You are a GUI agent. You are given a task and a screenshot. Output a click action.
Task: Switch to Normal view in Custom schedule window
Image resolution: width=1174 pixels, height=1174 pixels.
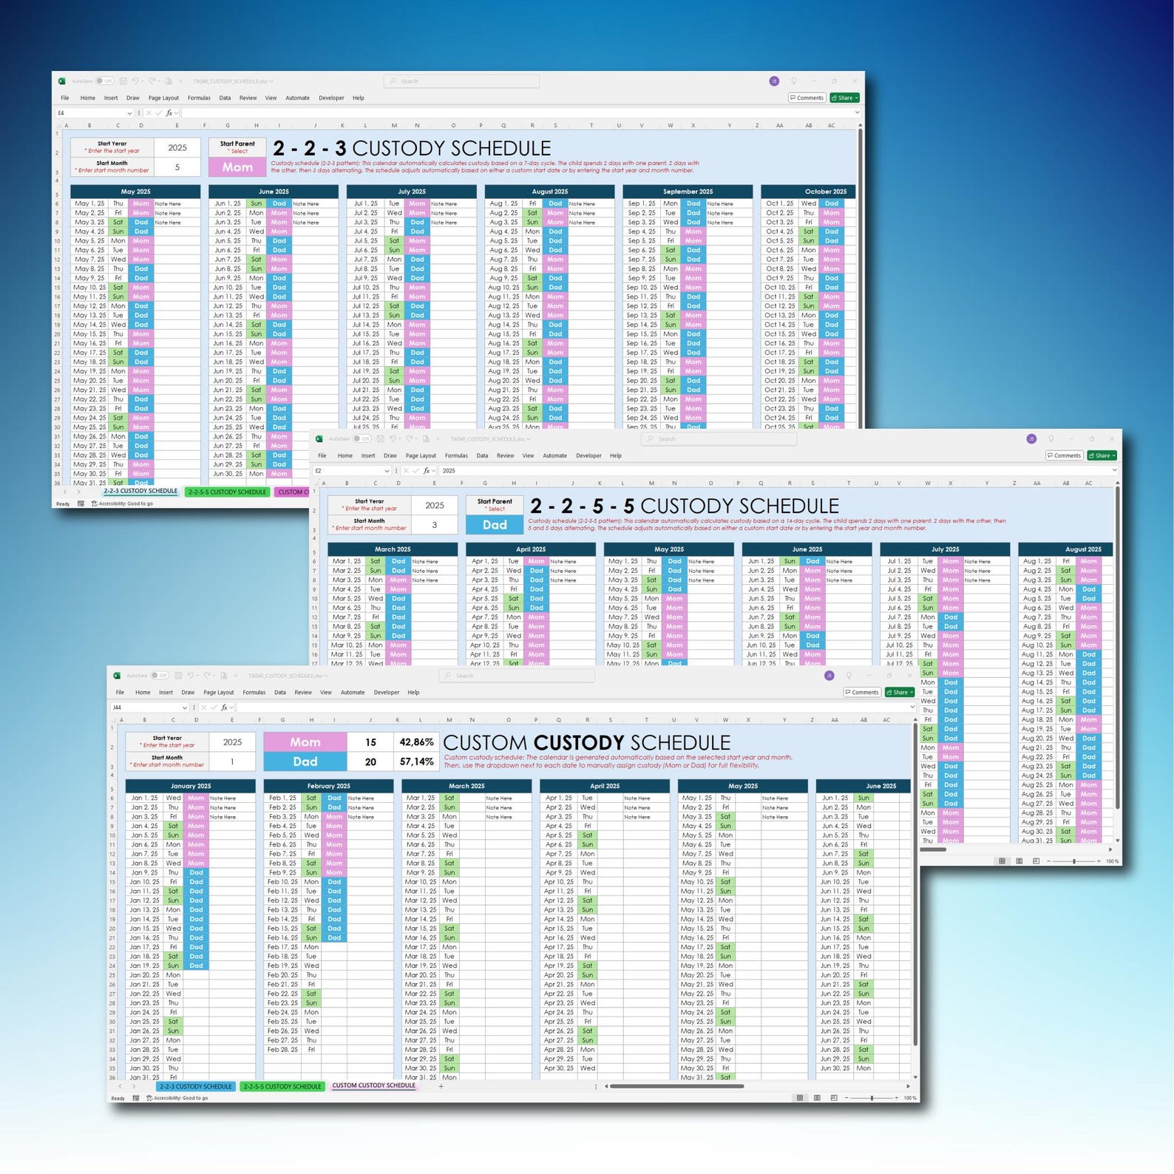click(x=800, y=1098)
